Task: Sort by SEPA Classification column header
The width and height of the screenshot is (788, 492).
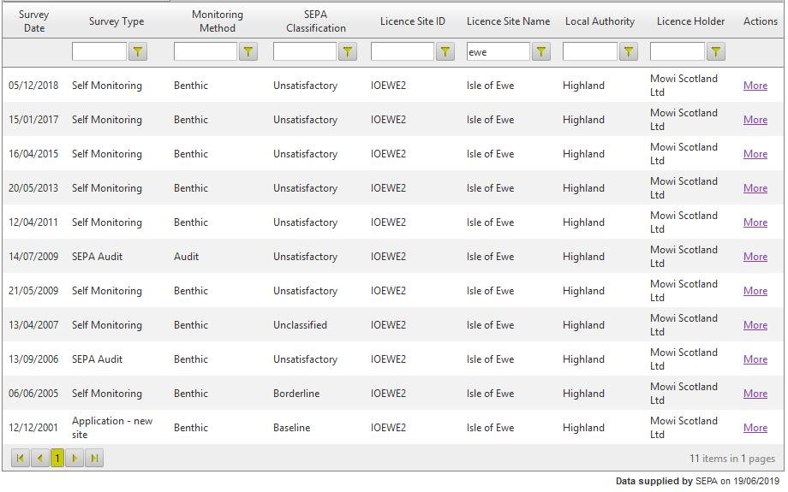Action: pyautogui.click(x=315, y=21)
